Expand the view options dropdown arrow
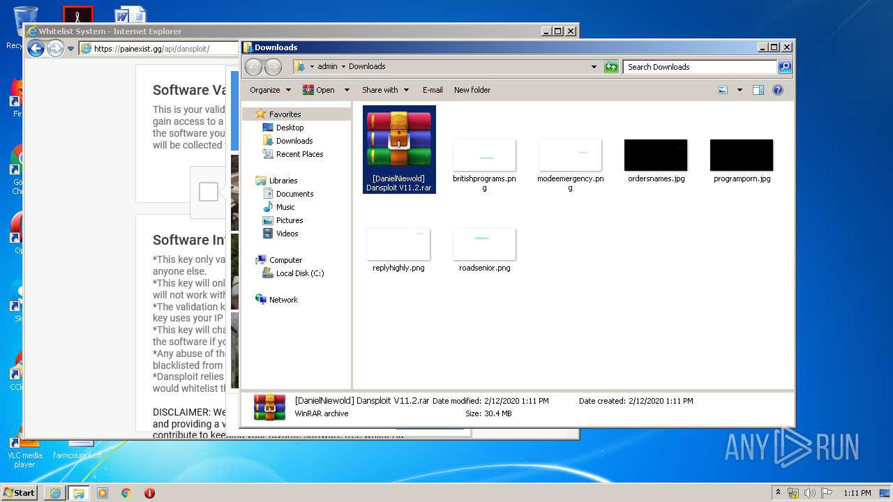893x502 pixels. click(740, 90)
